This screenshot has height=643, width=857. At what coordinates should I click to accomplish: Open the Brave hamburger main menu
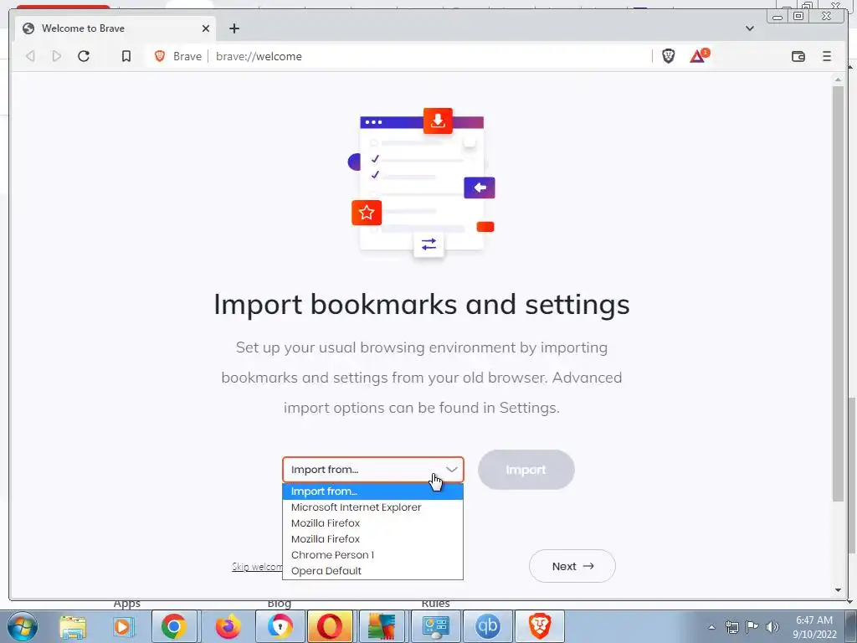click(827, 56)
